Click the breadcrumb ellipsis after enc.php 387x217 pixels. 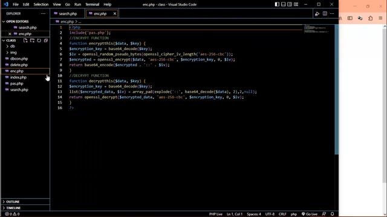click(x=79, y=22)
